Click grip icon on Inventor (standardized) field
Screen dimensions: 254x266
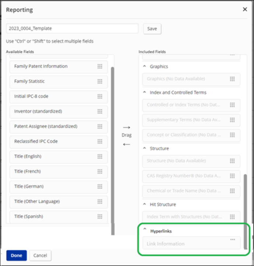click(x=100, y=111)
